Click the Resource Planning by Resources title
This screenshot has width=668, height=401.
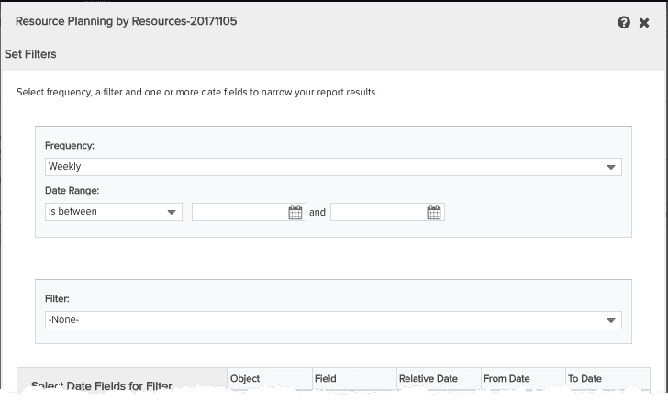(126, 20)
